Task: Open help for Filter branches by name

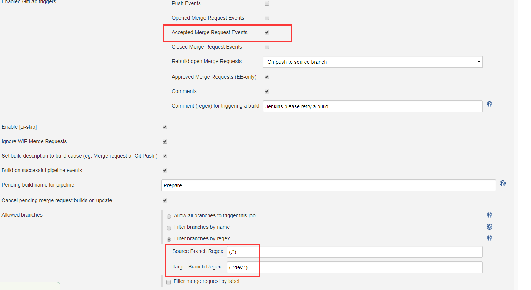Action: [489, 227]
